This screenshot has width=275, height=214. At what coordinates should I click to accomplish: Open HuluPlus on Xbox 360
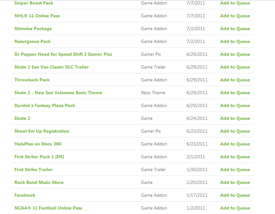38,144
